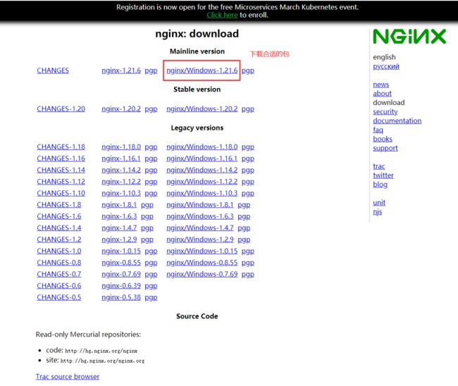The height and width of the screenshot is (386, 458).
Task: Download nginx-1.0.15 source
Action: (x=121, y=251)
